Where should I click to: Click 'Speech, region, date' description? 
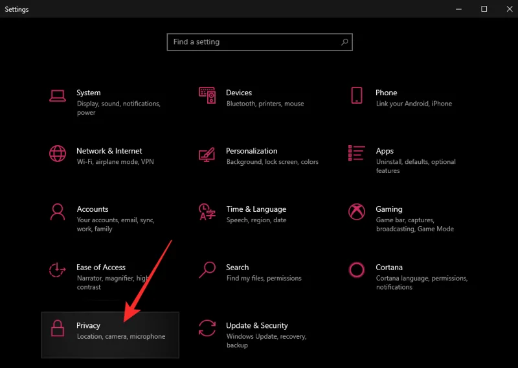point(256,220)
